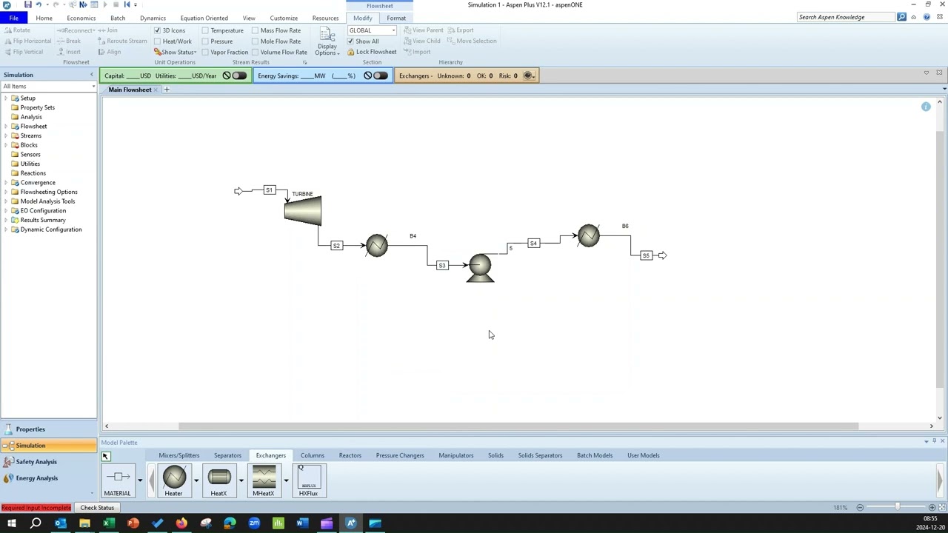Click the palette selection arrow cursor icon
The image size is (948, 533).
pyautogui.click(x=105, y=457)
